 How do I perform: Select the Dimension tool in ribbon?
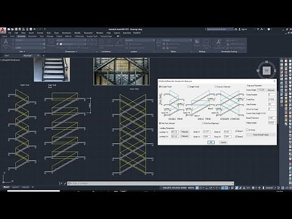coord(51,43)
